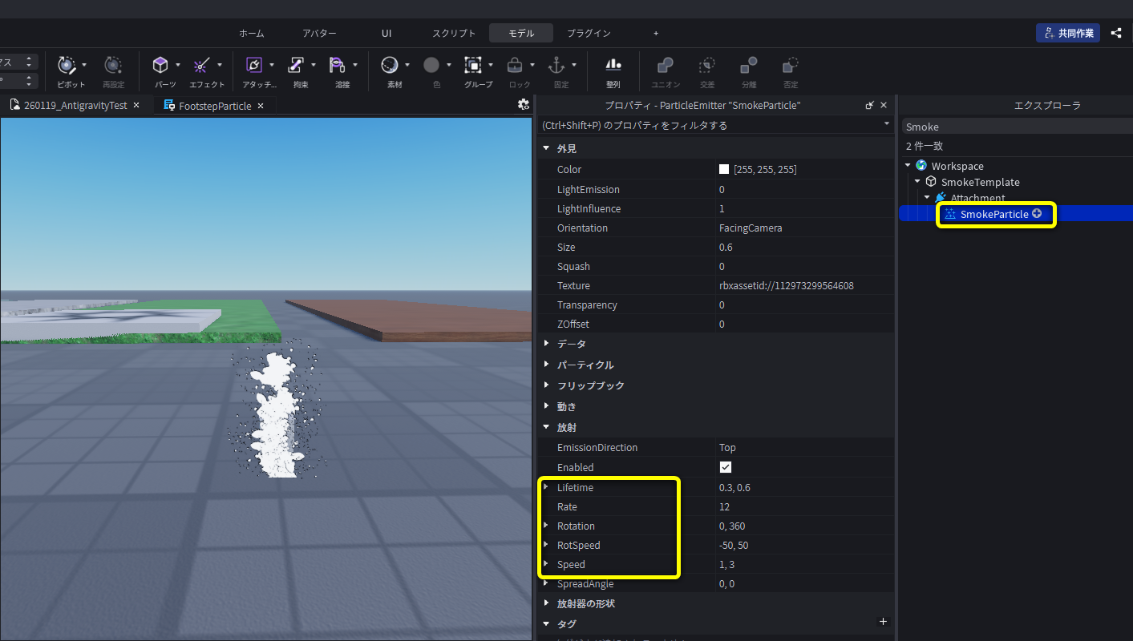This screenshot has height=641, width=1133.
Task: Open the プラグイン tab
Action: point(589,33)
